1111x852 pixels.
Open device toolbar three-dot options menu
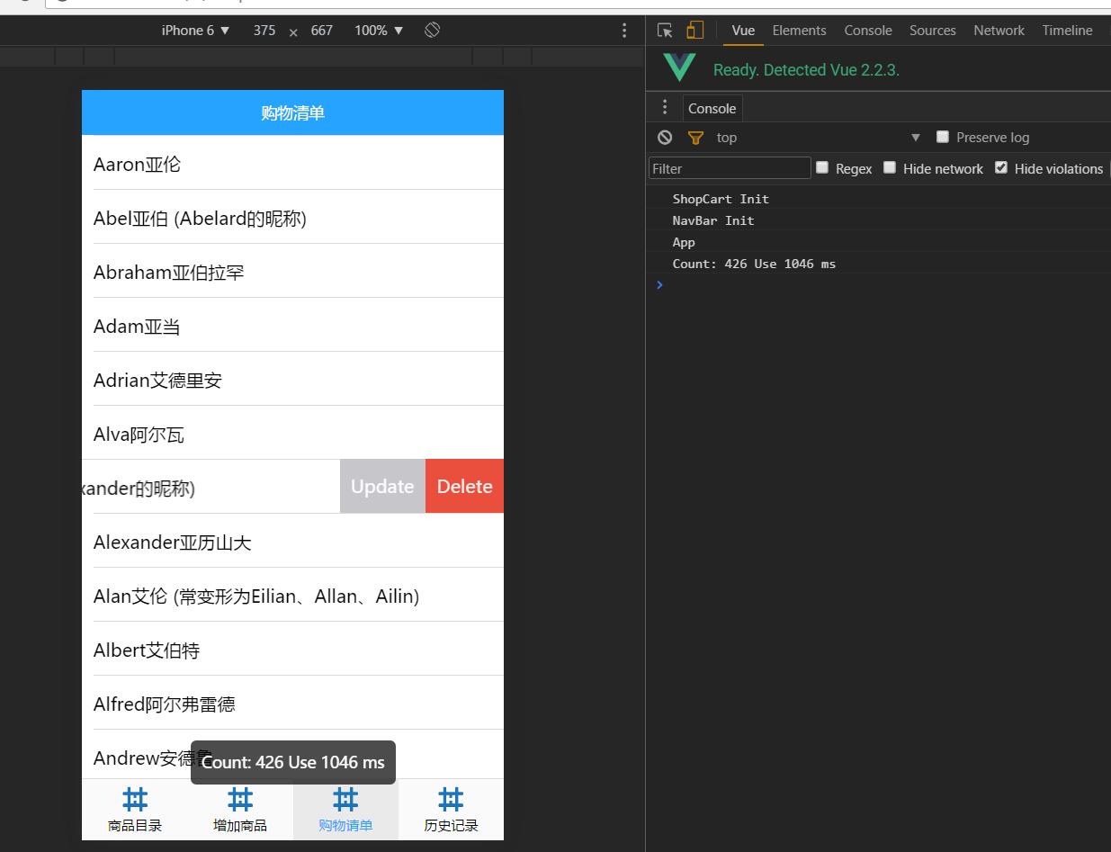pyautogui.click(x=624, y=31)
